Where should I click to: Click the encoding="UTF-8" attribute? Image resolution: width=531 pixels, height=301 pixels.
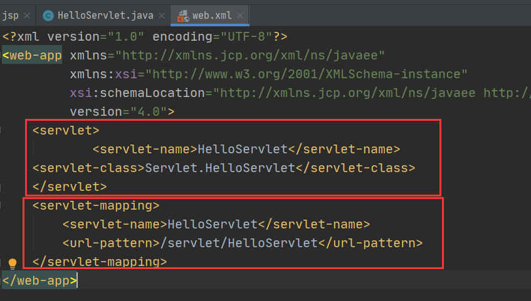click(213, 36)
